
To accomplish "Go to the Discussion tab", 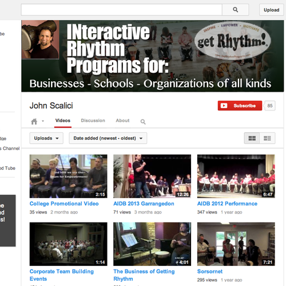I will (93, 121).
